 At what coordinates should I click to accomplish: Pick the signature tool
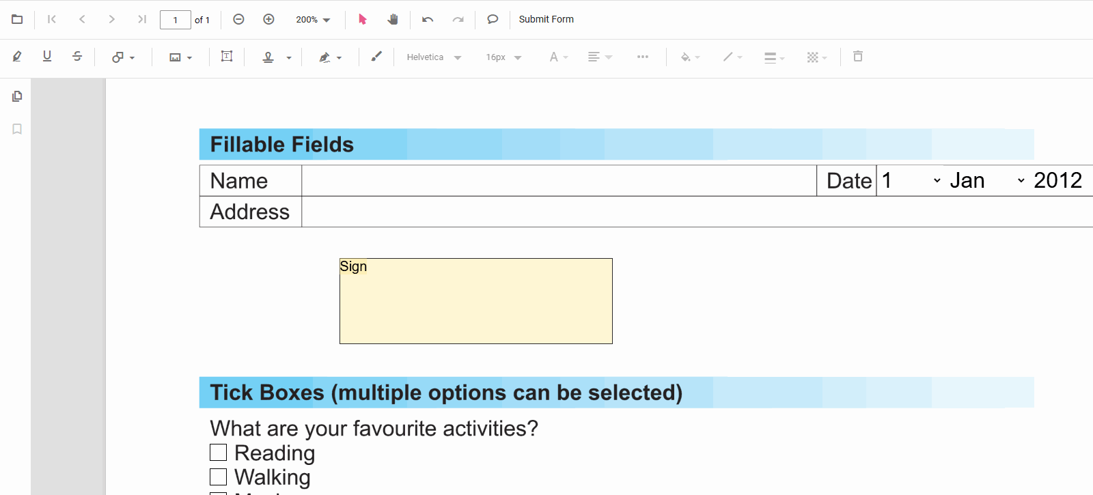click(x=324, y=57)
